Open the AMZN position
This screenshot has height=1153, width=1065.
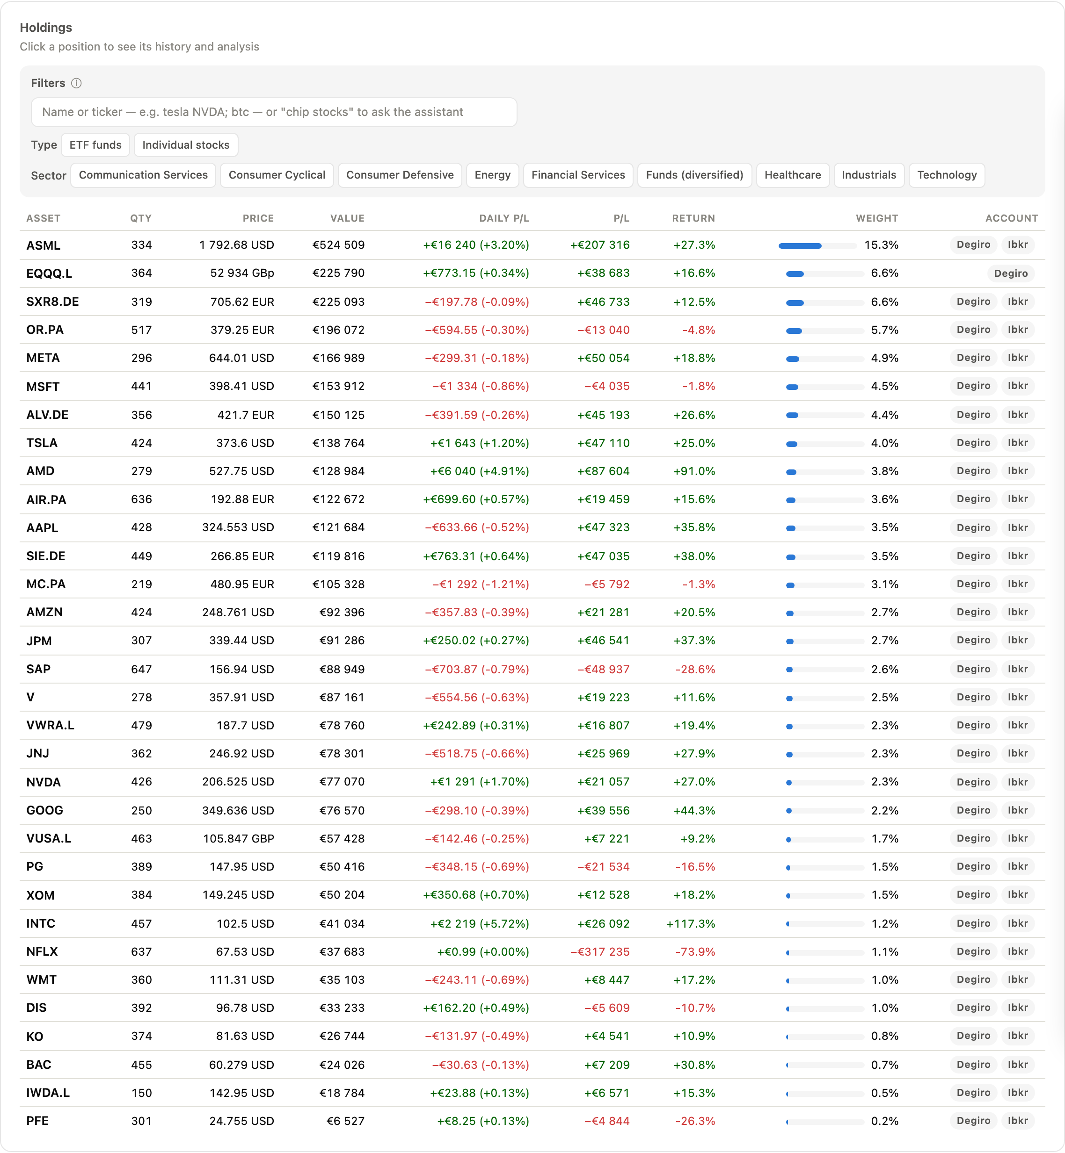click(532, 612)
